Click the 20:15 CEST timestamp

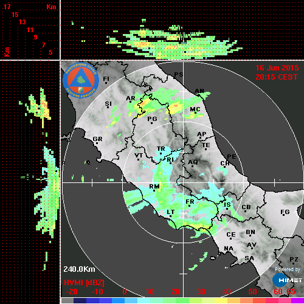coord(277,77)
